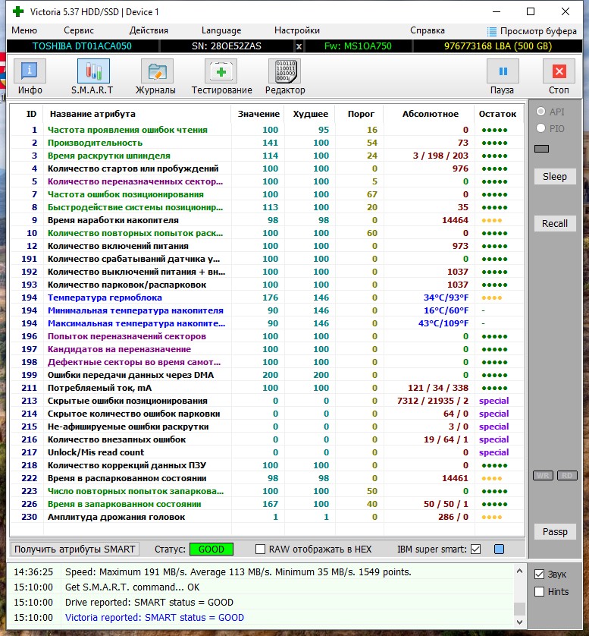Click the Порог column header
The image size is (589, 636).
tap(361, 114)
